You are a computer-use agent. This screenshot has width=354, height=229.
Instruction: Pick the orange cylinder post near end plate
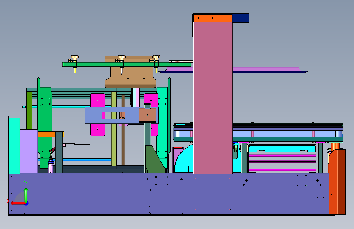click(x=335, y=146)
